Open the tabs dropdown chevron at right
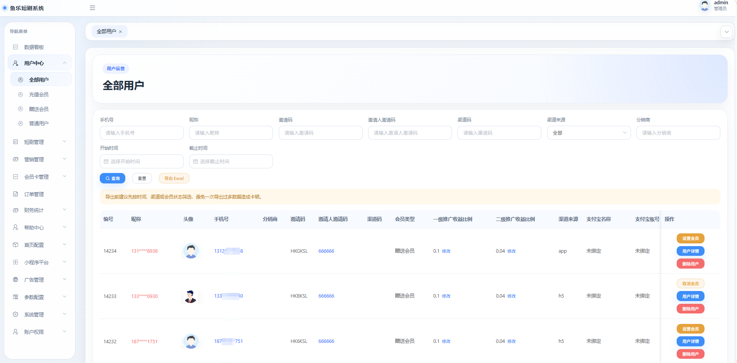737x363 pixels. 727,32
